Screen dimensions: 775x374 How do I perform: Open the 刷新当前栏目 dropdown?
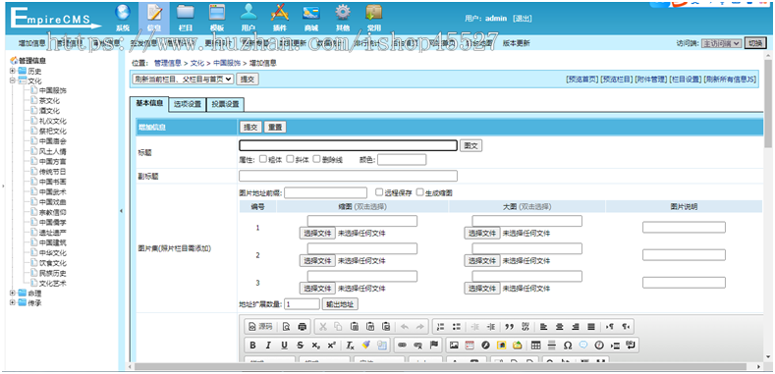(x=183, y=80)
